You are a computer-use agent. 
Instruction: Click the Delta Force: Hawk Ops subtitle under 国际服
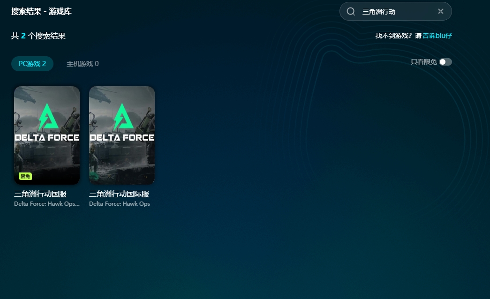point(120,204)
